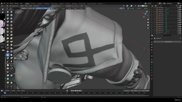Toggle X axis symmetry

coord(121,8)
